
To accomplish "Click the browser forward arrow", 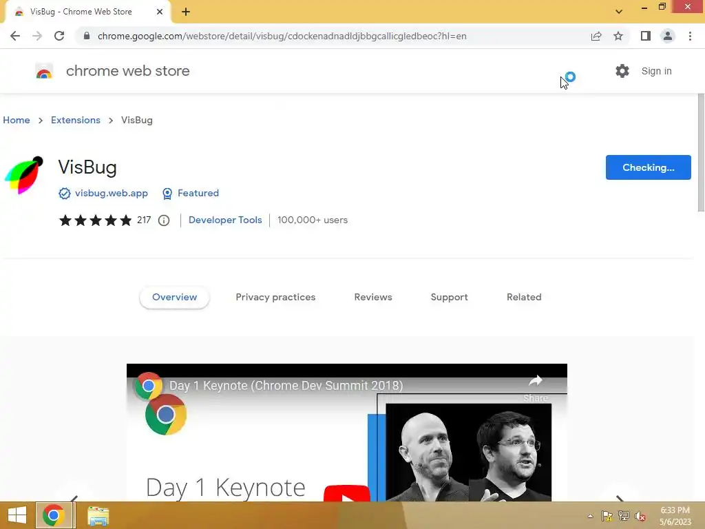I will click(37, 36).
